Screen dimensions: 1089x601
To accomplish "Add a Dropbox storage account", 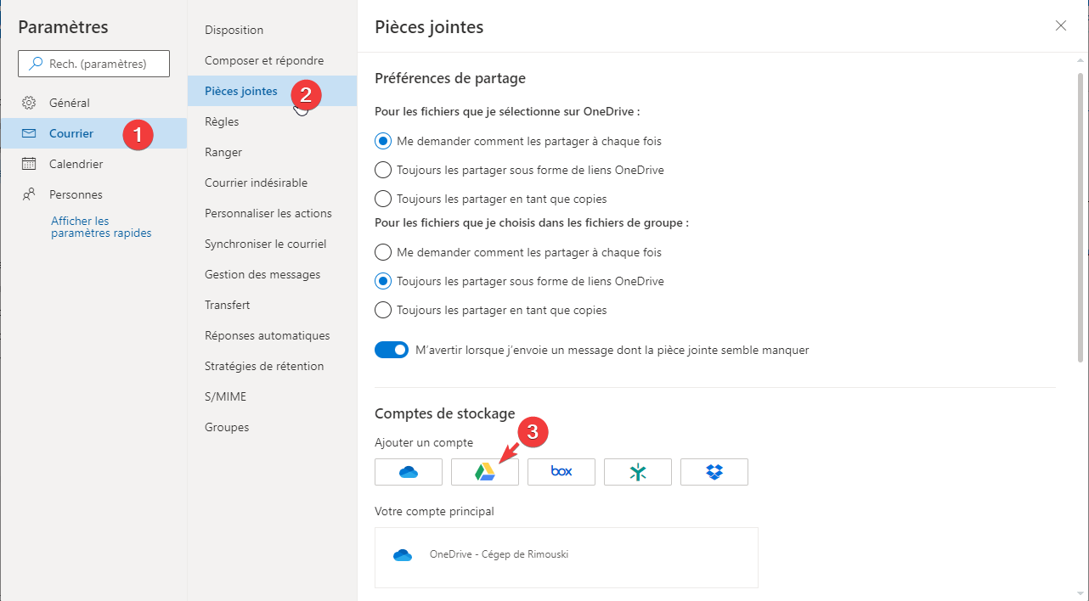I will (714, 472).
